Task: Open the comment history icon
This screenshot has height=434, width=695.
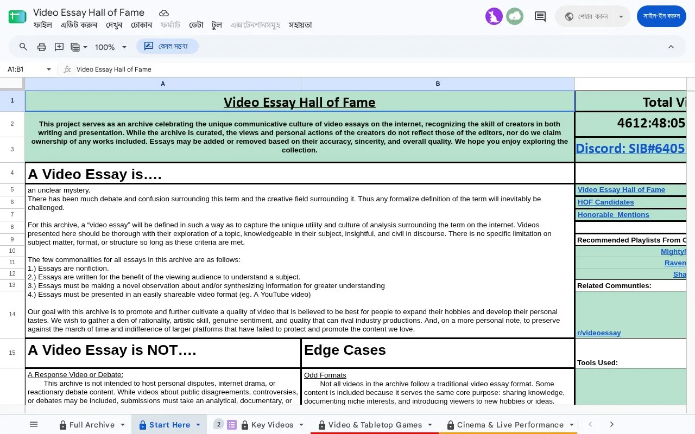Action: (x=540, y=17)
